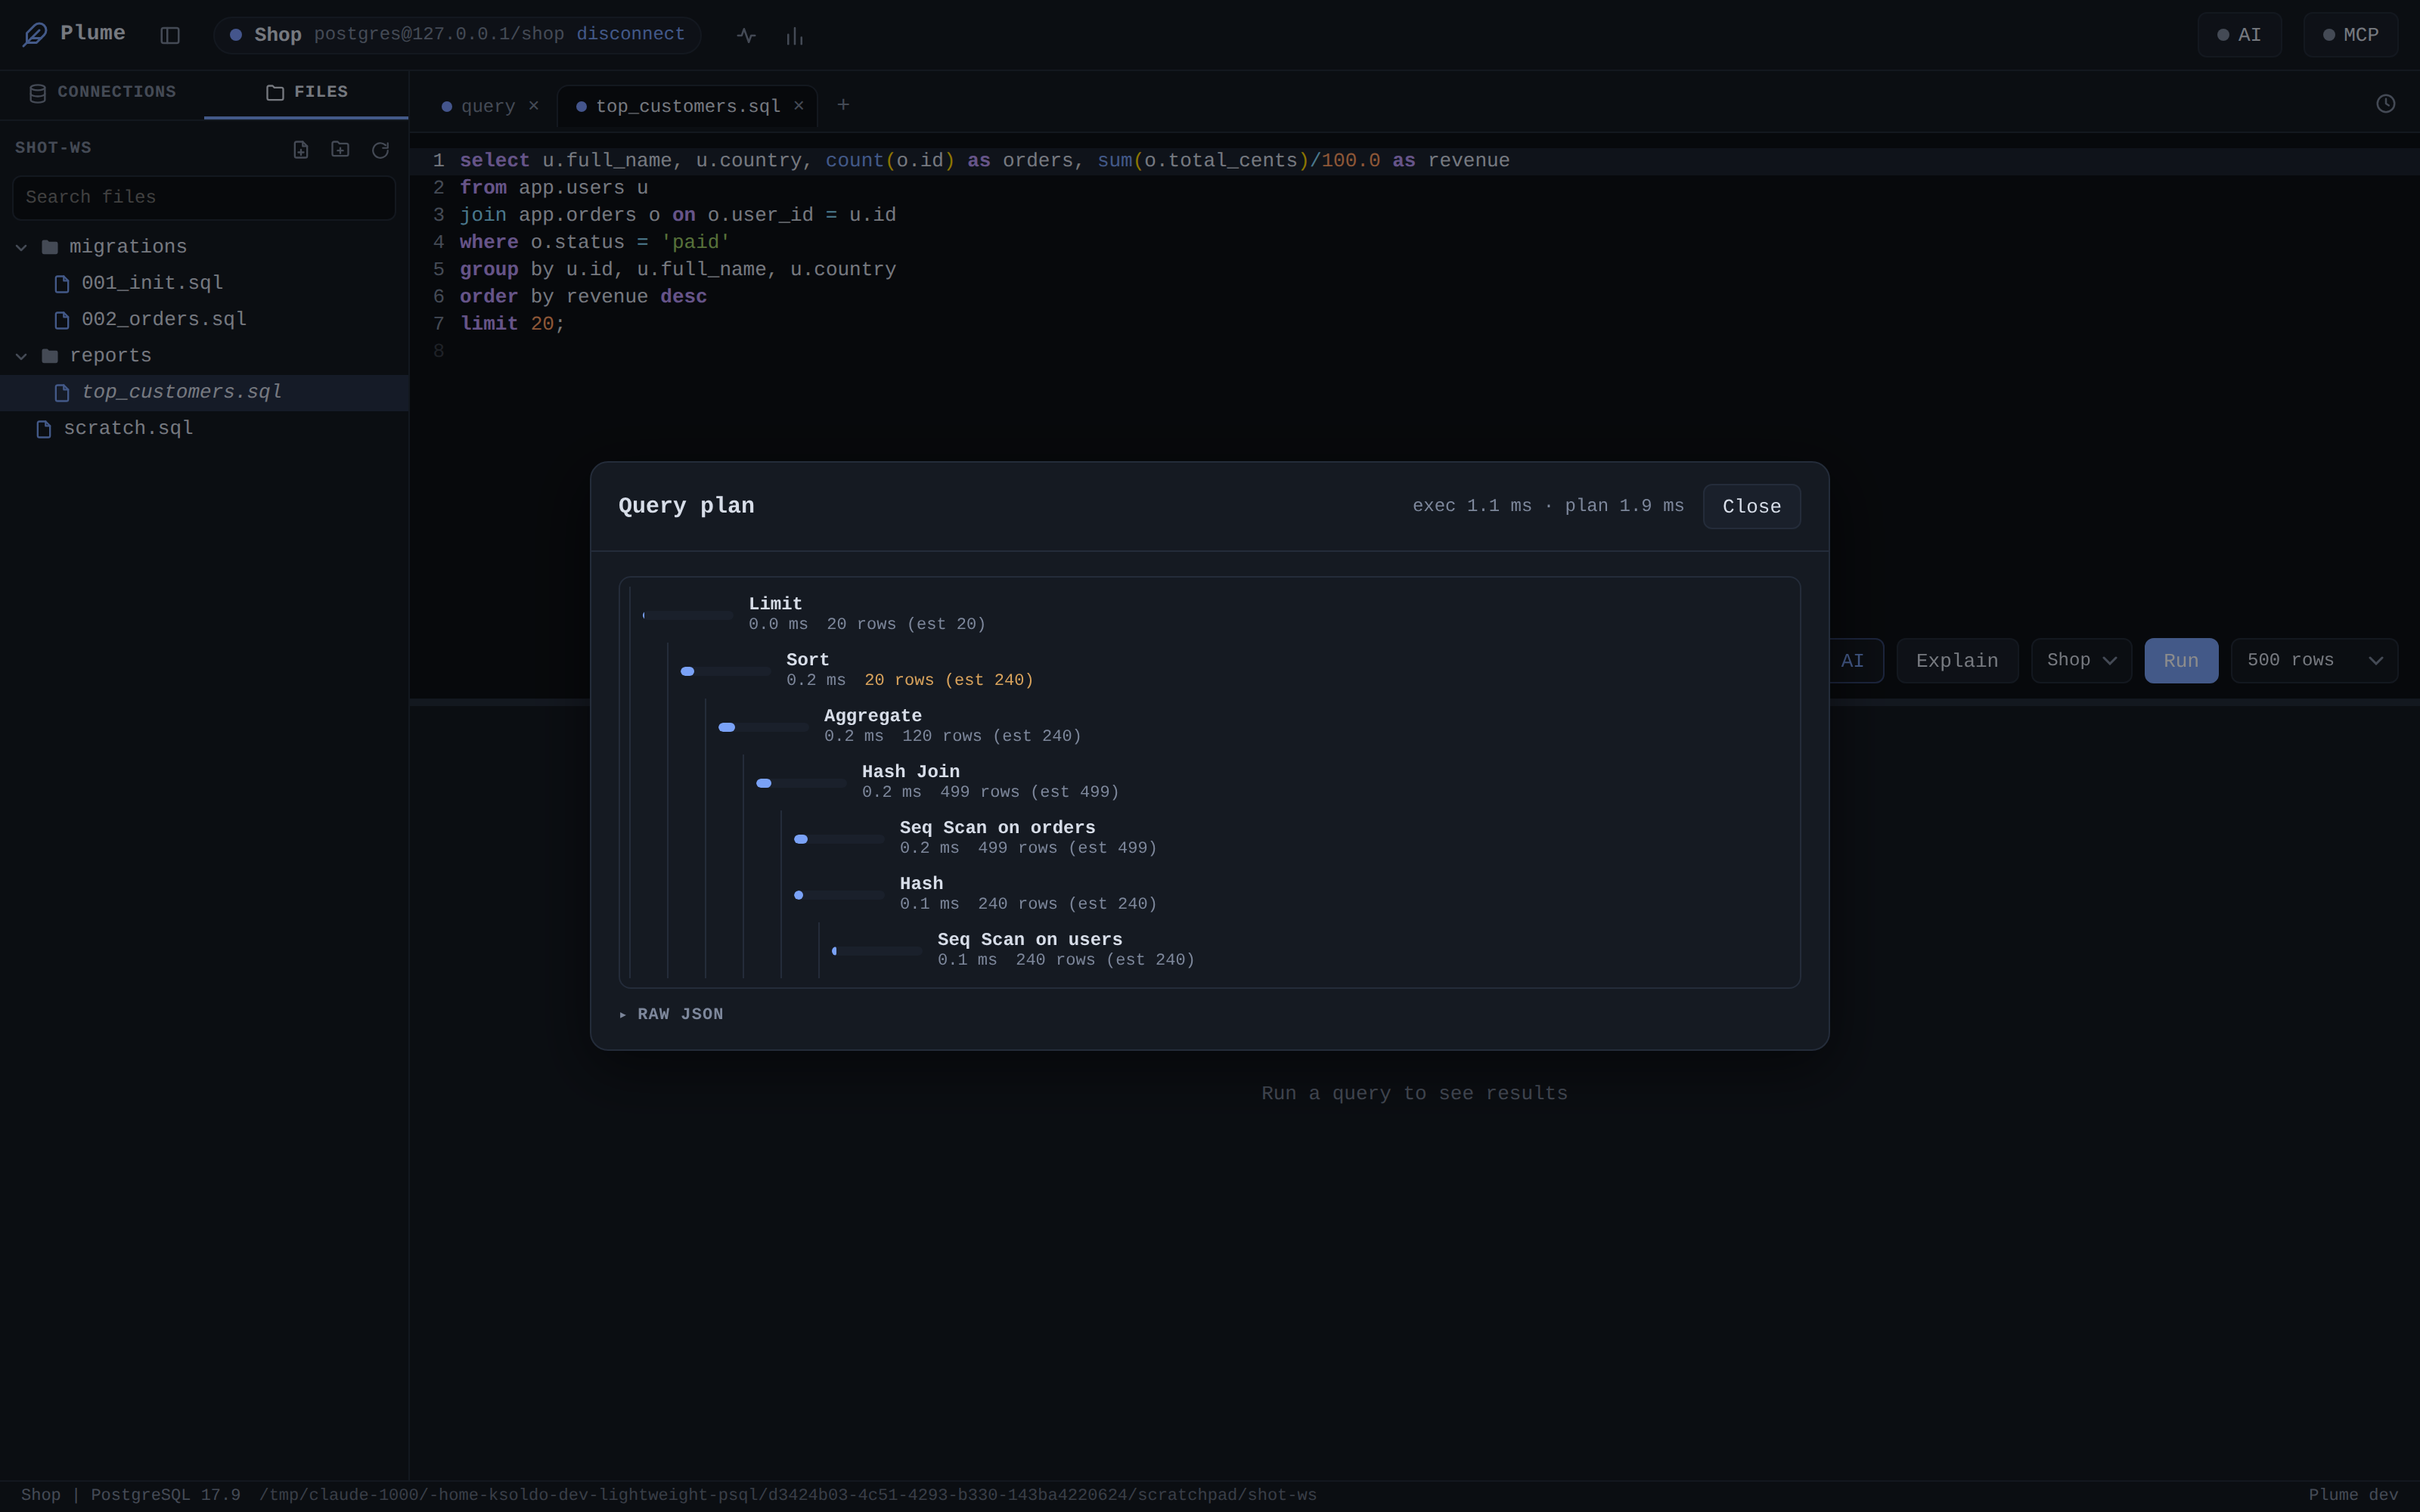Image resolution: width=2420 pixels, height=1512 pixels.
Task: Select the top_customers.sql editor tab
Action: (x=688, y=106)
